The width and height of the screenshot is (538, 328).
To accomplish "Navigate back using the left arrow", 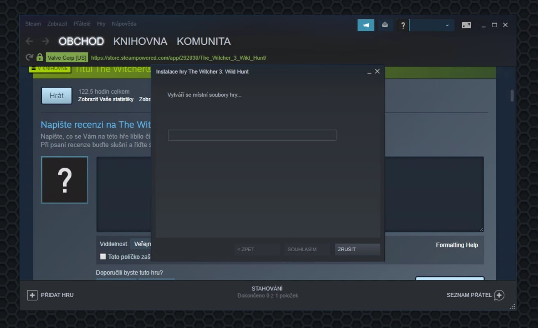I will pos(28,41).
